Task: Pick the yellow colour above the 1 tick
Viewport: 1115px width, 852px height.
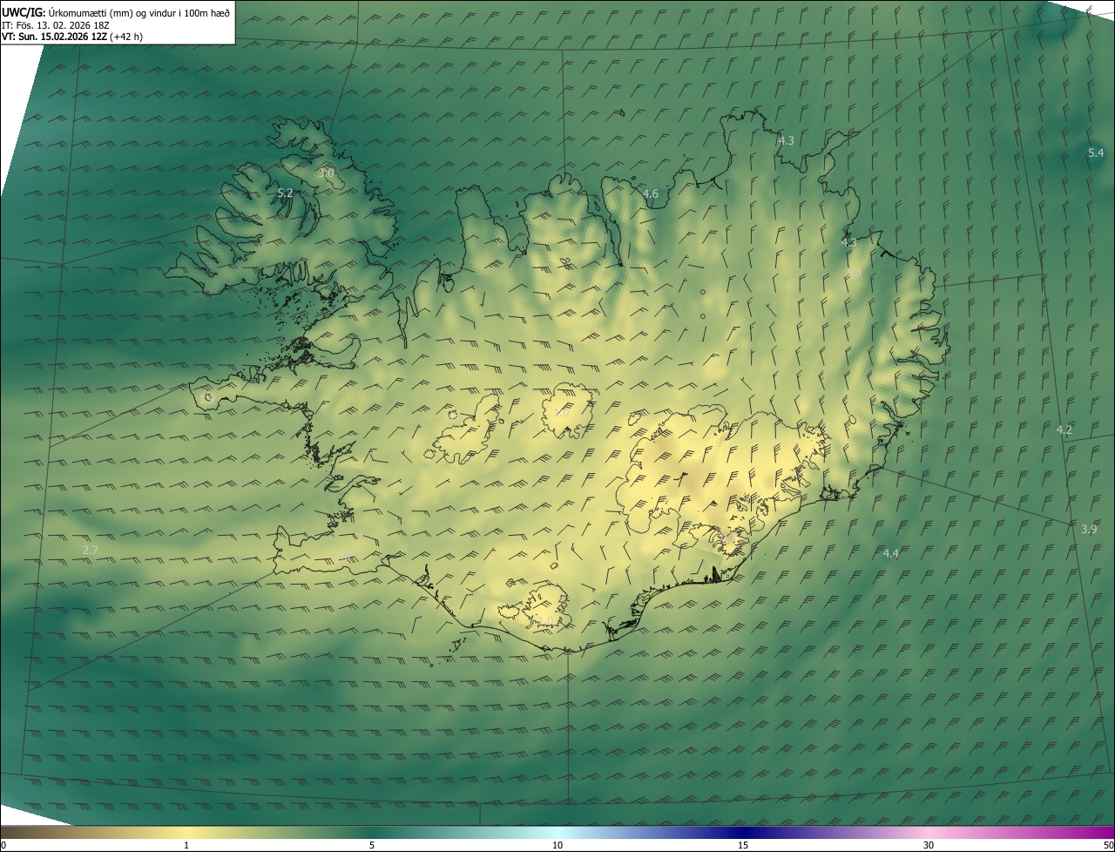Action: [x=186, y=832]
